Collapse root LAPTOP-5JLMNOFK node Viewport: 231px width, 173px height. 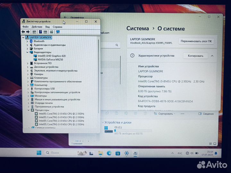[x=23, y=37]
